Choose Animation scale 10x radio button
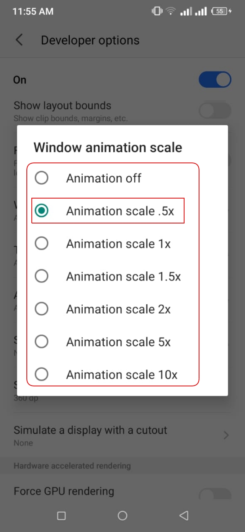This screenshot has height=532, width=245. (41, 374)
